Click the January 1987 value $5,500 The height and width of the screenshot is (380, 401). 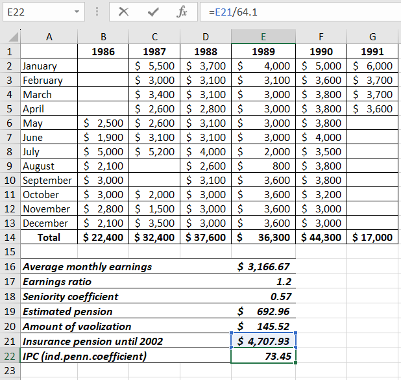tap(154, 66)
